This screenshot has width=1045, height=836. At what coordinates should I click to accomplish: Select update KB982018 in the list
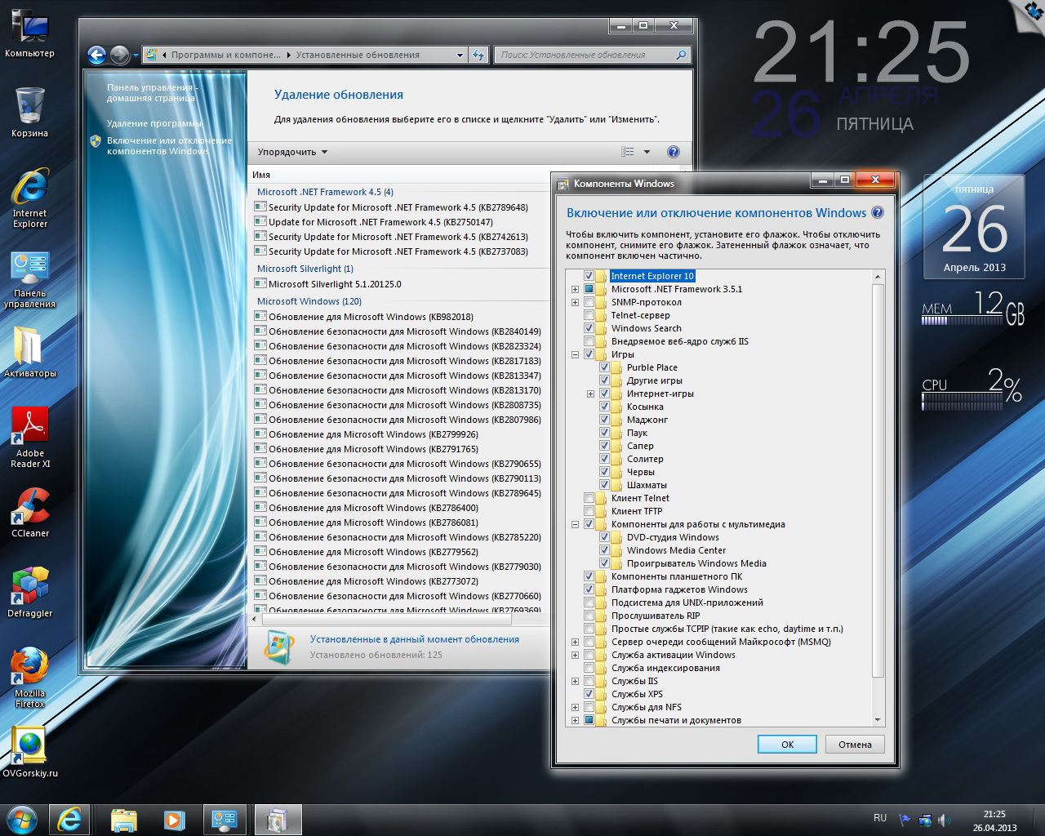[371, 317]
